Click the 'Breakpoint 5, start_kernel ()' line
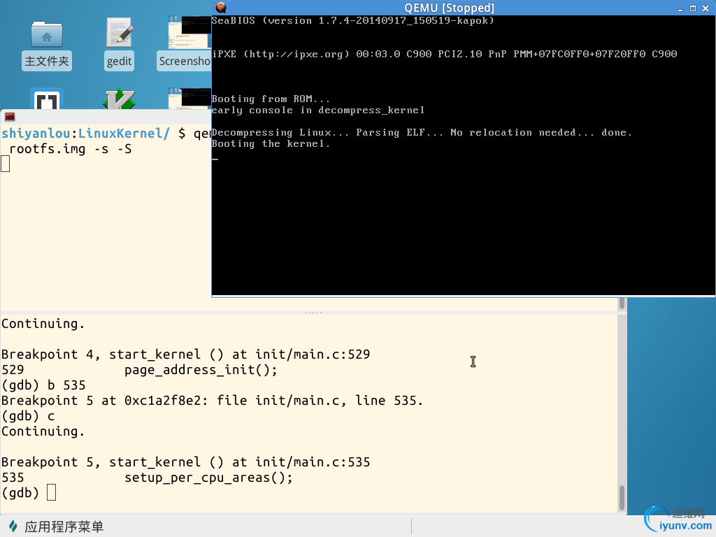This screenshot has width=716, height=537. click(x=185, y=462)
